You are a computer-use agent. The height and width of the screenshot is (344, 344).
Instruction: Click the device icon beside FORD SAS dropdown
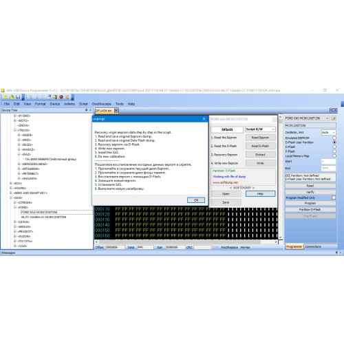(x=334, y=118)
